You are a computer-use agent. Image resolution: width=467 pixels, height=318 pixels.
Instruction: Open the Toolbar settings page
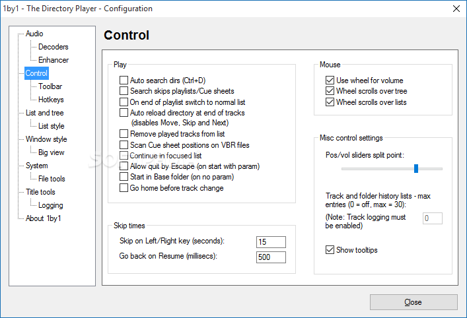click(50, 86)
